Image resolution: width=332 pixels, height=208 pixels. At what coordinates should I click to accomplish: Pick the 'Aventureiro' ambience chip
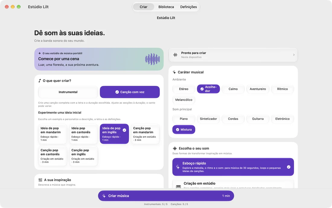click(x=258, y=89)
